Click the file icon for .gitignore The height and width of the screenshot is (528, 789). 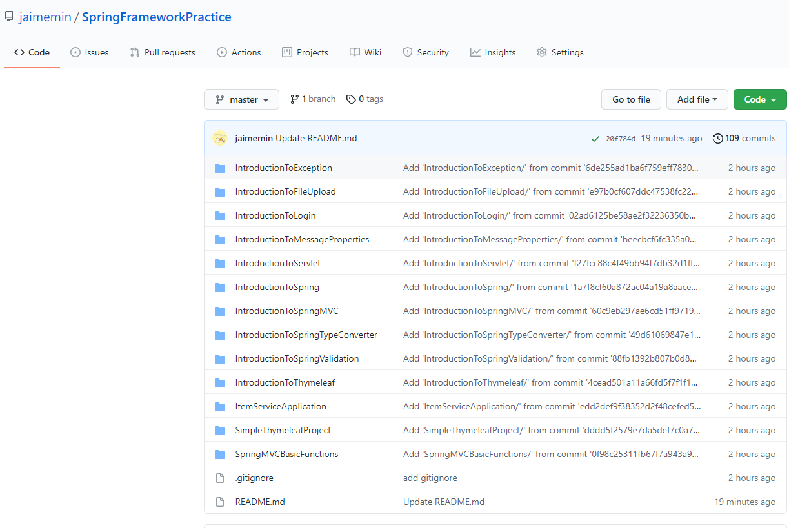220,478
